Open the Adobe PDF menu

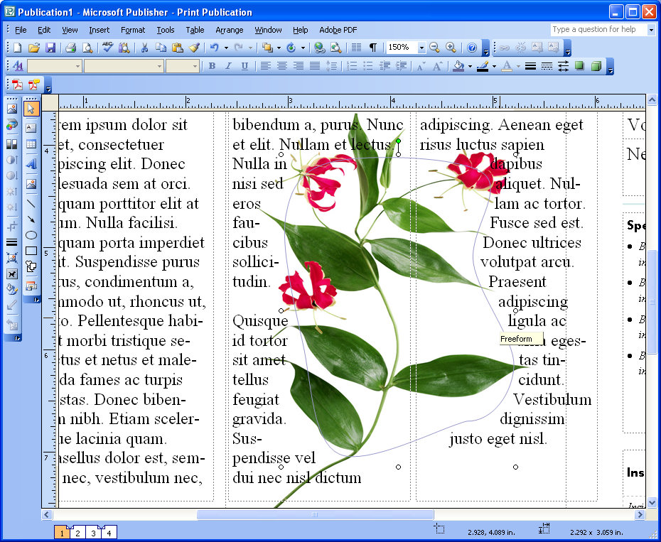338,30
